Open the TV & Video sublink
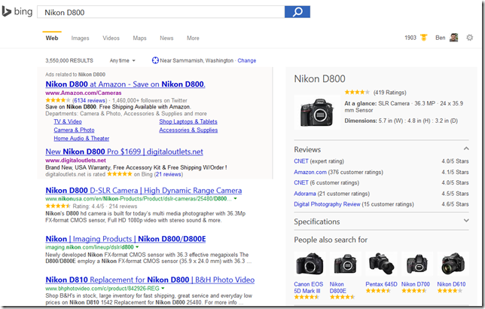The width and height of the screenshot is (485, 309). point(68,121)
